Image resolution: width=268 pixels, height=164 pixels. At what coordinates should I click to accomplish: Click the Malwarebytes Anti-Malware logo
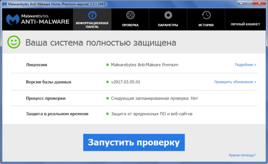click(x=38, y=19)
